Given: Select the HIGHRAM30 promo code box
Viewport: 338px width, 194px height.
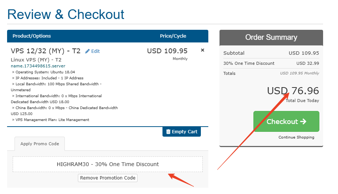Looking at the screenshot, I should coord(108,164).
